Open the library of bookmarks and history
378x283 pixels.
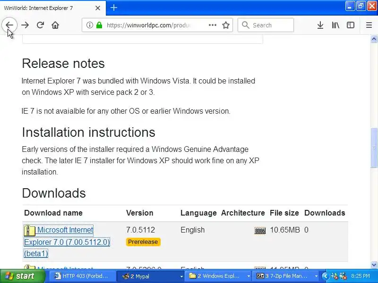(335, 25)
